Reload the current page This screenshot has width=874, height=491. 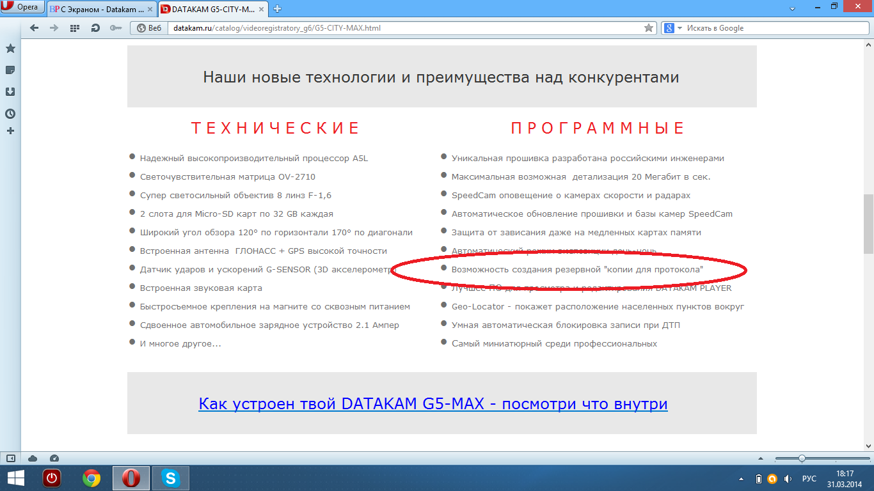coord(95,28)
